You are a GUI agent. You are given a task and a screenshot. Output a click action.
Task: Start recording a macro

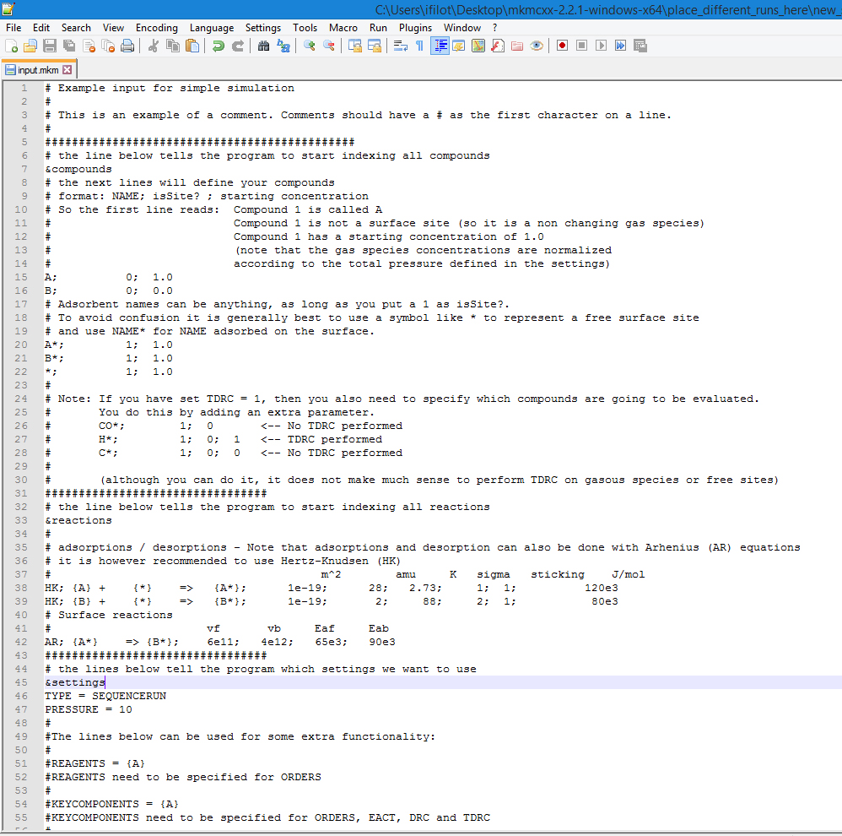pyautogui.click(x=562, y=46)
